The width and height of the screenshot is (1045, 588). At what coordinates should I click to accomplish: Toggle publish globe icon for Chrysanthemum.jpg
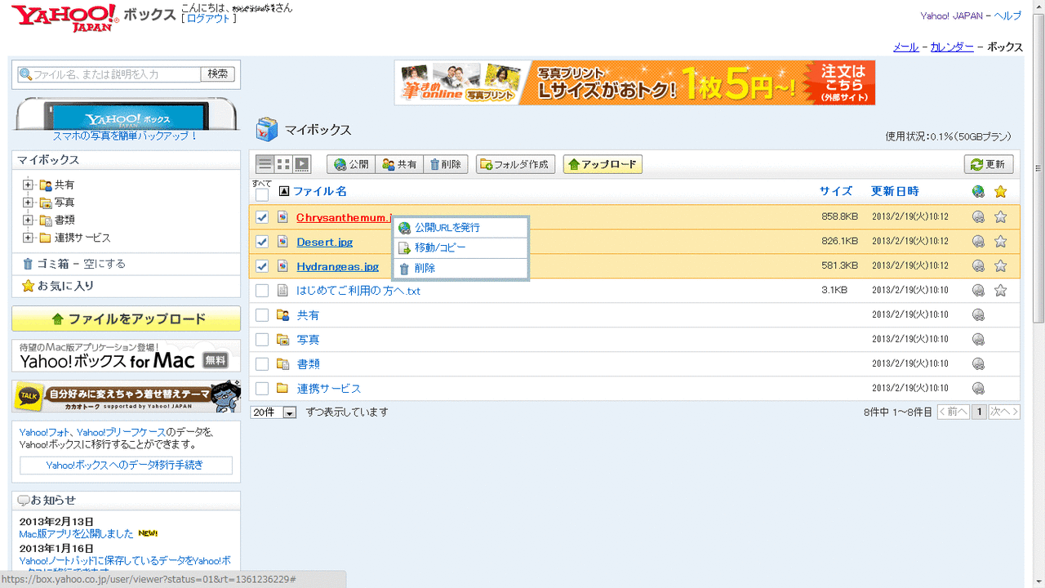tap(978, 217)
